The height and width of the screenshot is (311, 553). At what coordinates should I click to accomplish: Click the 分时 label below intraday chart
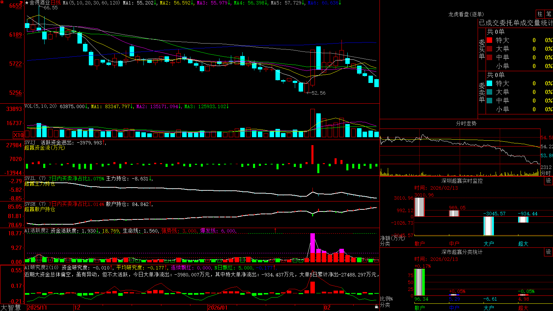[545, 173]
